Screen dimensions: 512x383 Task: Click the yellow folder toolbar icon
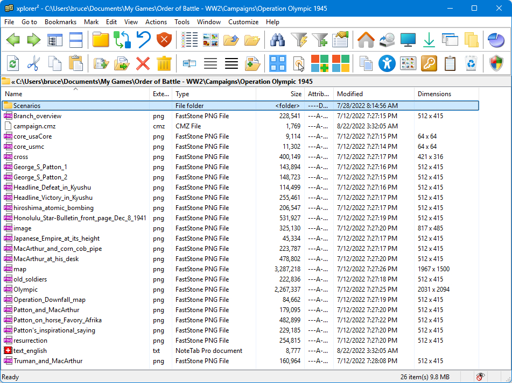point(100,40)
